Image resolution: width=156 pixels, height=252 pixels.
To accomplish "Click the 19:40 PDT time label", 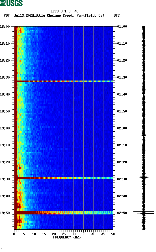I will (5, 196).
